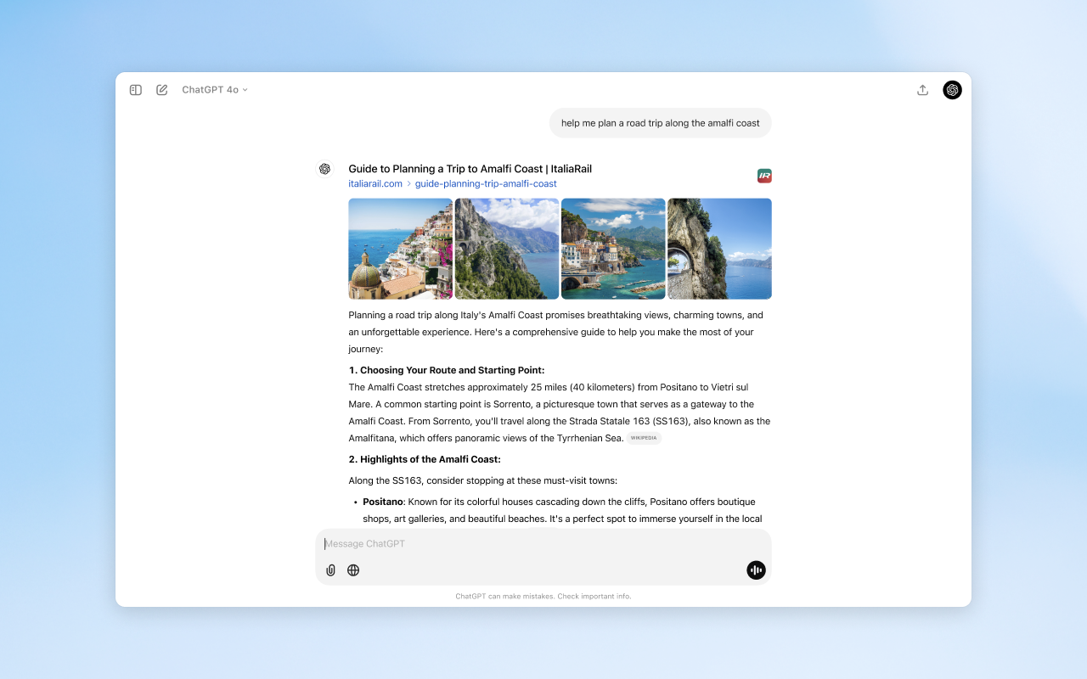Select the Guide to Planning a Trip heading
This screenshot has width=1087, height=679.
click(470, 168)
